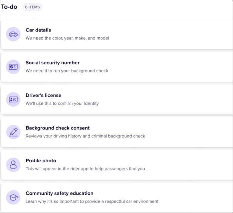Click the pencil icon for background consent
Viewport: 233px width, 213px height.
[x=13, y=132]
